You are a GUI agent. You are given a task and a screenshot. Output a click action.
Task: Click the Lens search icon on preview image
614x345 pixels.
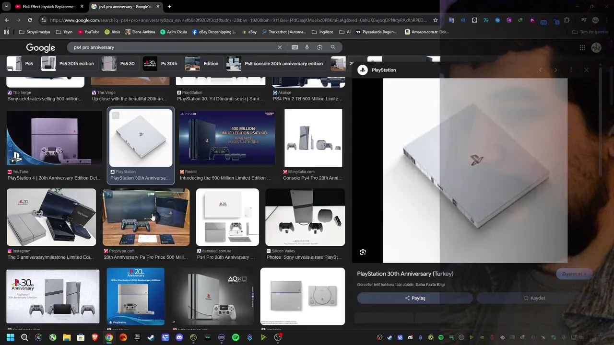coord(363,252)
